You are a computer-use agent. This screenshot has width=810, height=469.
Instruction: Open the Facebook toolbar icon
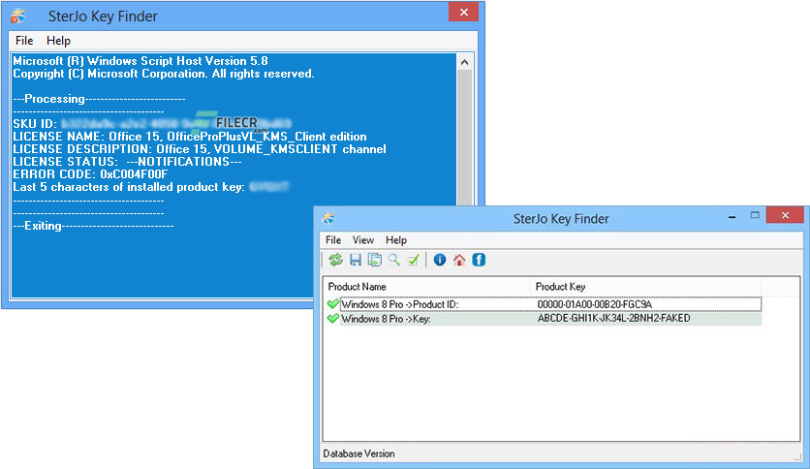(479, 260)
